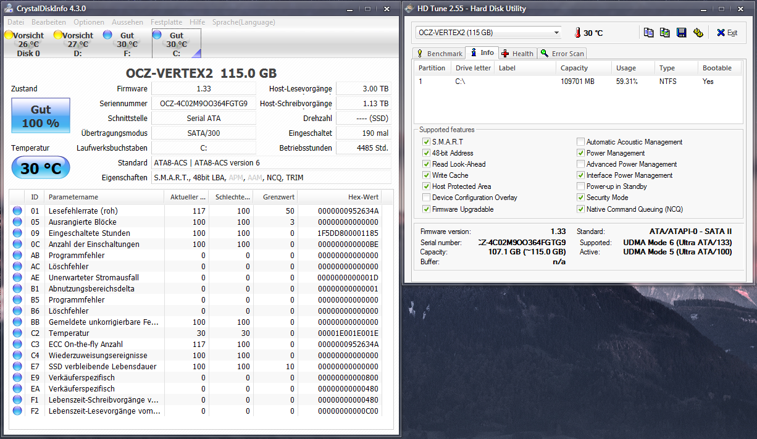
Task: Click the Gut 100 % health status button
Action: point(41,115)
